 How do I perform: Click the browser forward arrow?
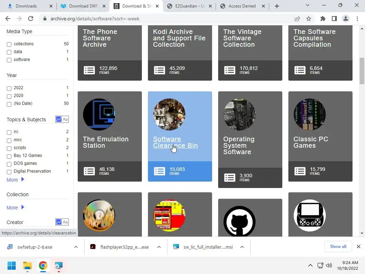(x=19, y=19)
